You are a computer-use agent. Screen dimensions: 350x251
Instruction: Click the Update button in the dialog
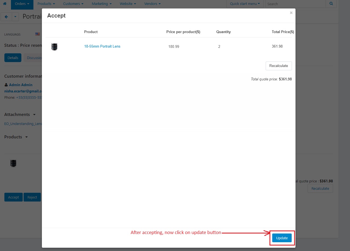point(282,238)
